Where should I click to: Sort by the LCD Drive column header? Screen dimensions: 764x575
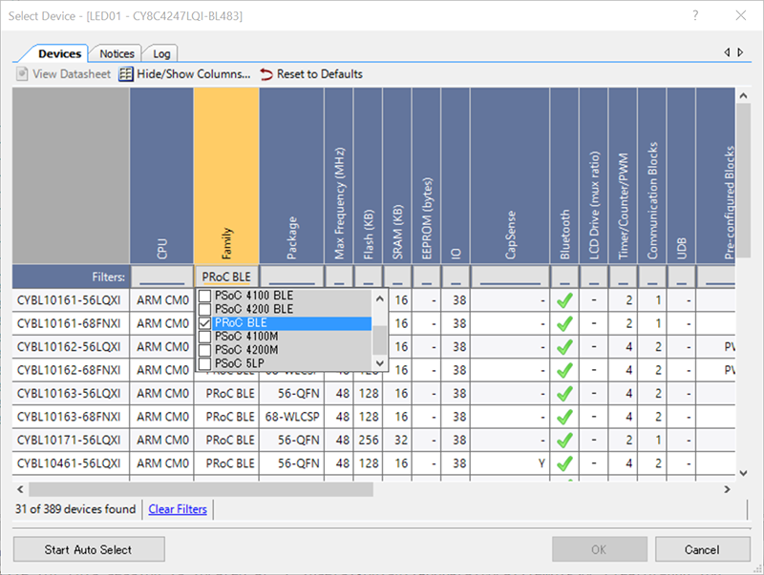pyautogui.click(x=594, y=175)
